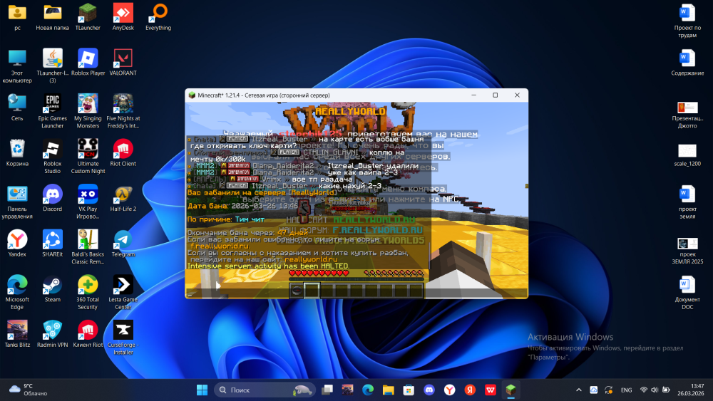713x401 pixels.
Task: Select Five Nights at Freddy's icon
Action: pos(123,111)
